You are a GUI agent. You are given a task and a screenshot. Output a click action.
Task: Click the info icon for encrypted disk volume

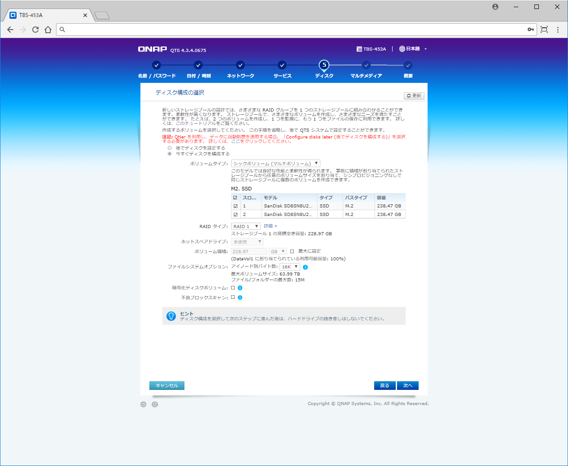click(240, 288)
